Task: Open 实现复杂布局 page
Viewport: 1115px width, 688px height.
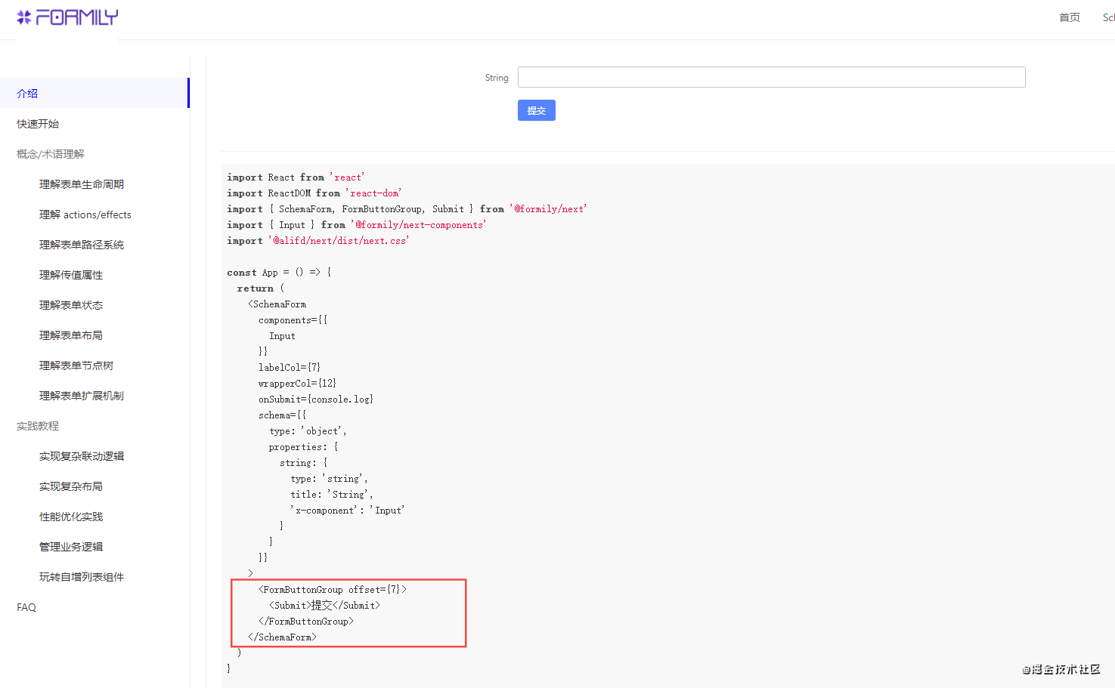Action: click(x=71, y=486)
